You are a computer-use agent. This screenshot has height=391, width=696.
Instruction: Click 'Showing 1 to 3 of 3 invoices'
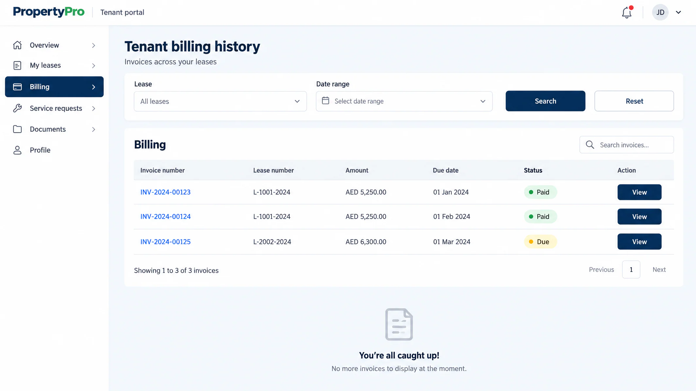(x=176, y=270)
